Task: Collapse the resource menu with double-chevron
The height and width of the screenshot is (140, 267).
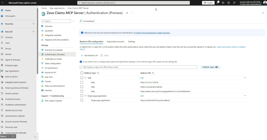Action: point(74,21)
